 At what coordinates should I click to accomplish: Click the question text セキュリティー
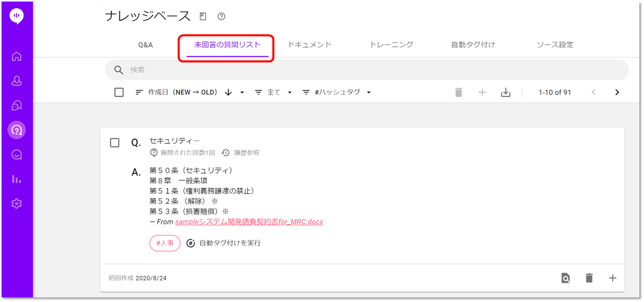[175, 141]
